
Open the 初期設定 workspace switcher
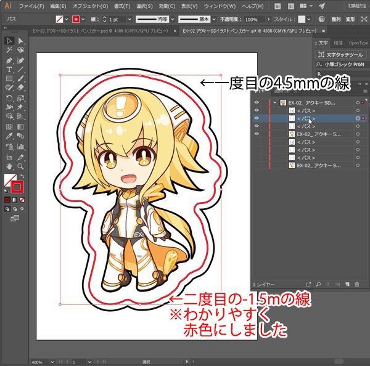[x=357, y=6]
